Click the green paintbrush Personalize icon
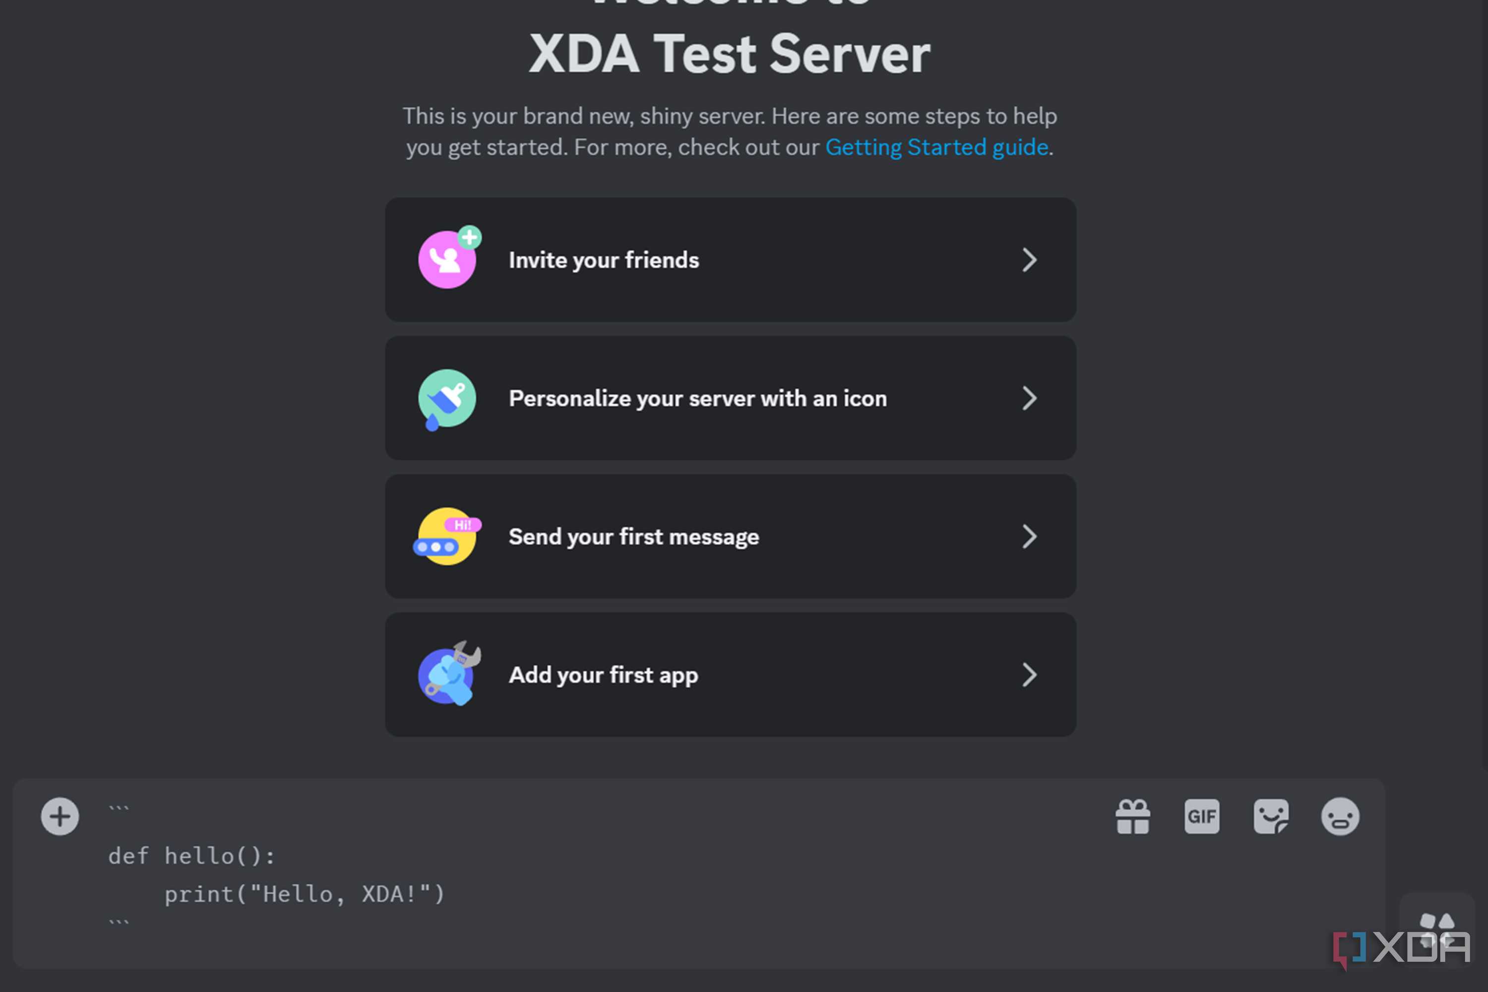Viewport: 1488px width, 992px height. coord(447,399)
